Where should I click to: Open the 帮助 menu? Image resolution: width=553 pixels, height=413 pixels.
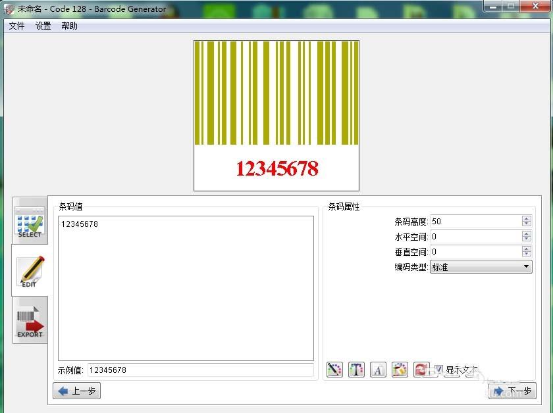coord(68,26)
